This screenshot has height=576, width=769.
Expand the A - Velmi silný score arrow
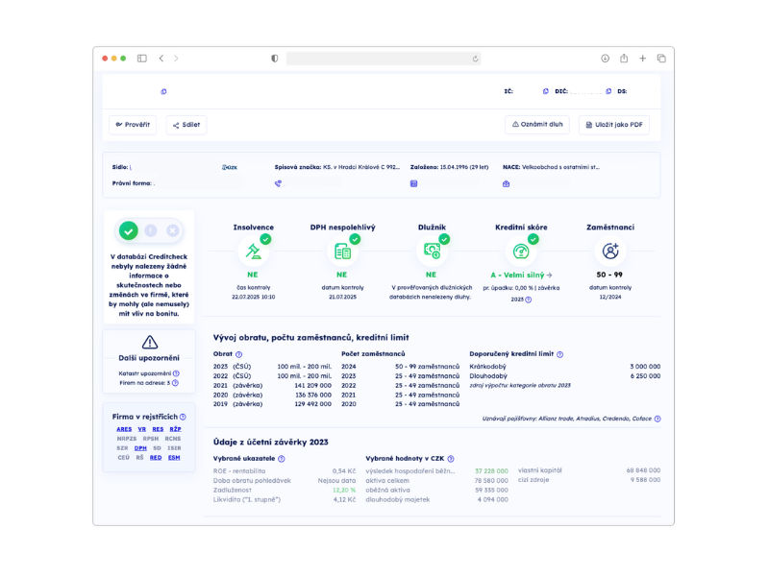point(549,275)
